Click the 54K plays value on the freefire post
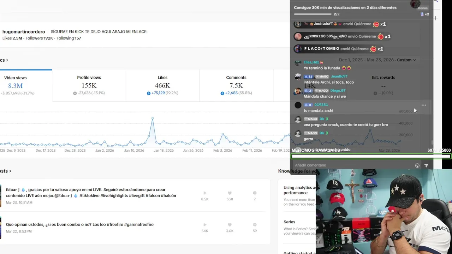The height and width of the screenshot is (254, 452). coord(205,231)
